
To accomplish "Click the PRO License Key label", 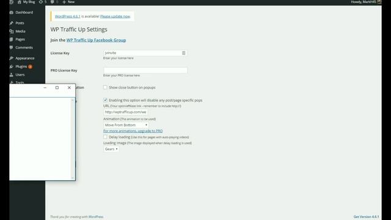I will [64, 70].
